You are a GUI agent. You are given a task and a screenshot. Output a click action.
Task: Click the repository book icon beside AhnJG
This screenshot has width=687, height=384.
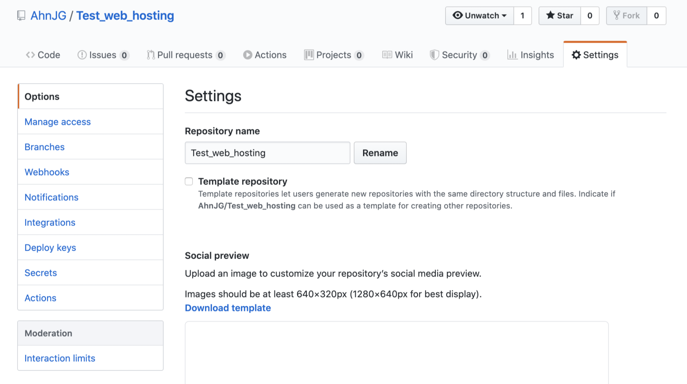coord(21,15)
